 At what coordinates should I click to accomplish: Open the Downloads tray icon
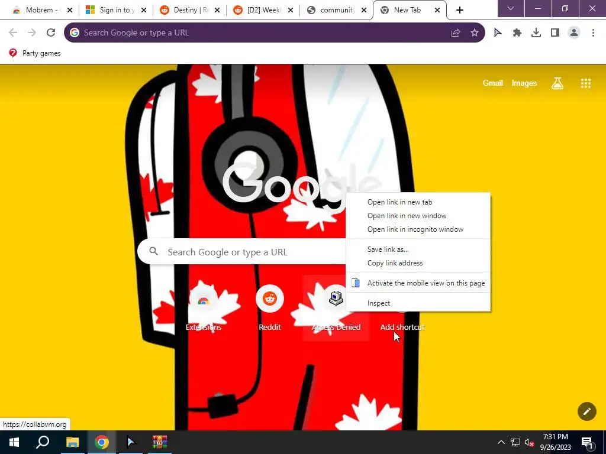[x=536, y=33]
